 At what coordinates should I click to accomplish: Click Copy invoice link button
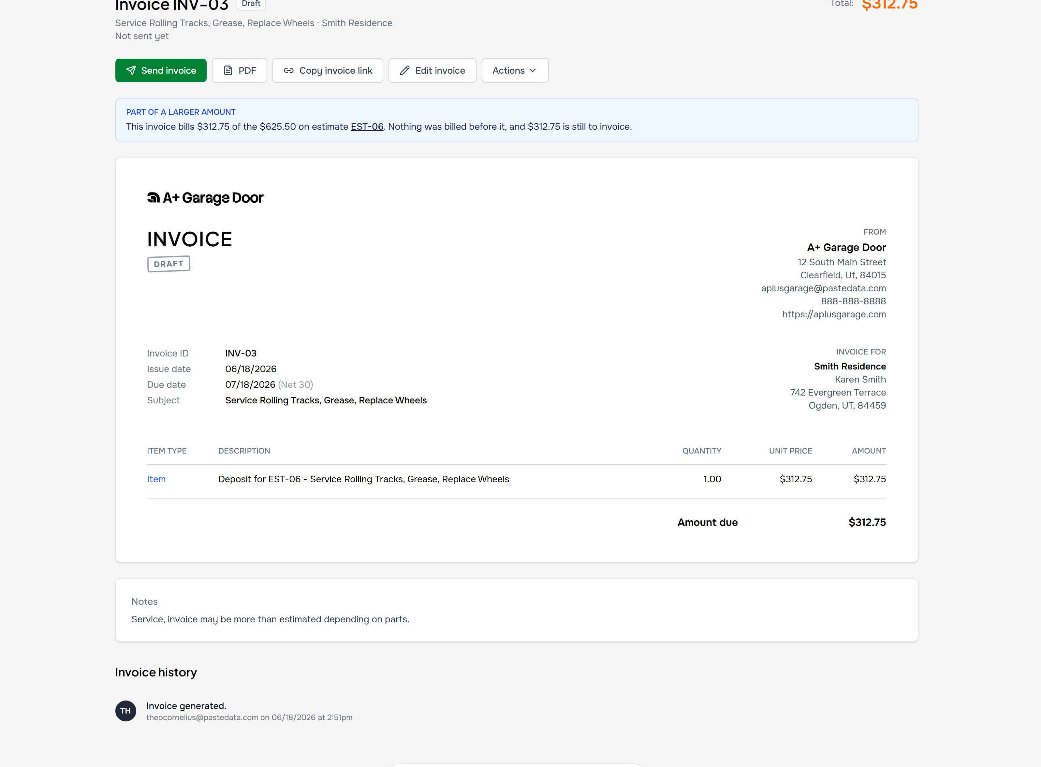(x=328, y=71)
